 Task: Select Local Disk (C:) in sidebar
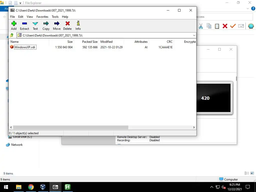pyautogui.click(x=22, y=137)
